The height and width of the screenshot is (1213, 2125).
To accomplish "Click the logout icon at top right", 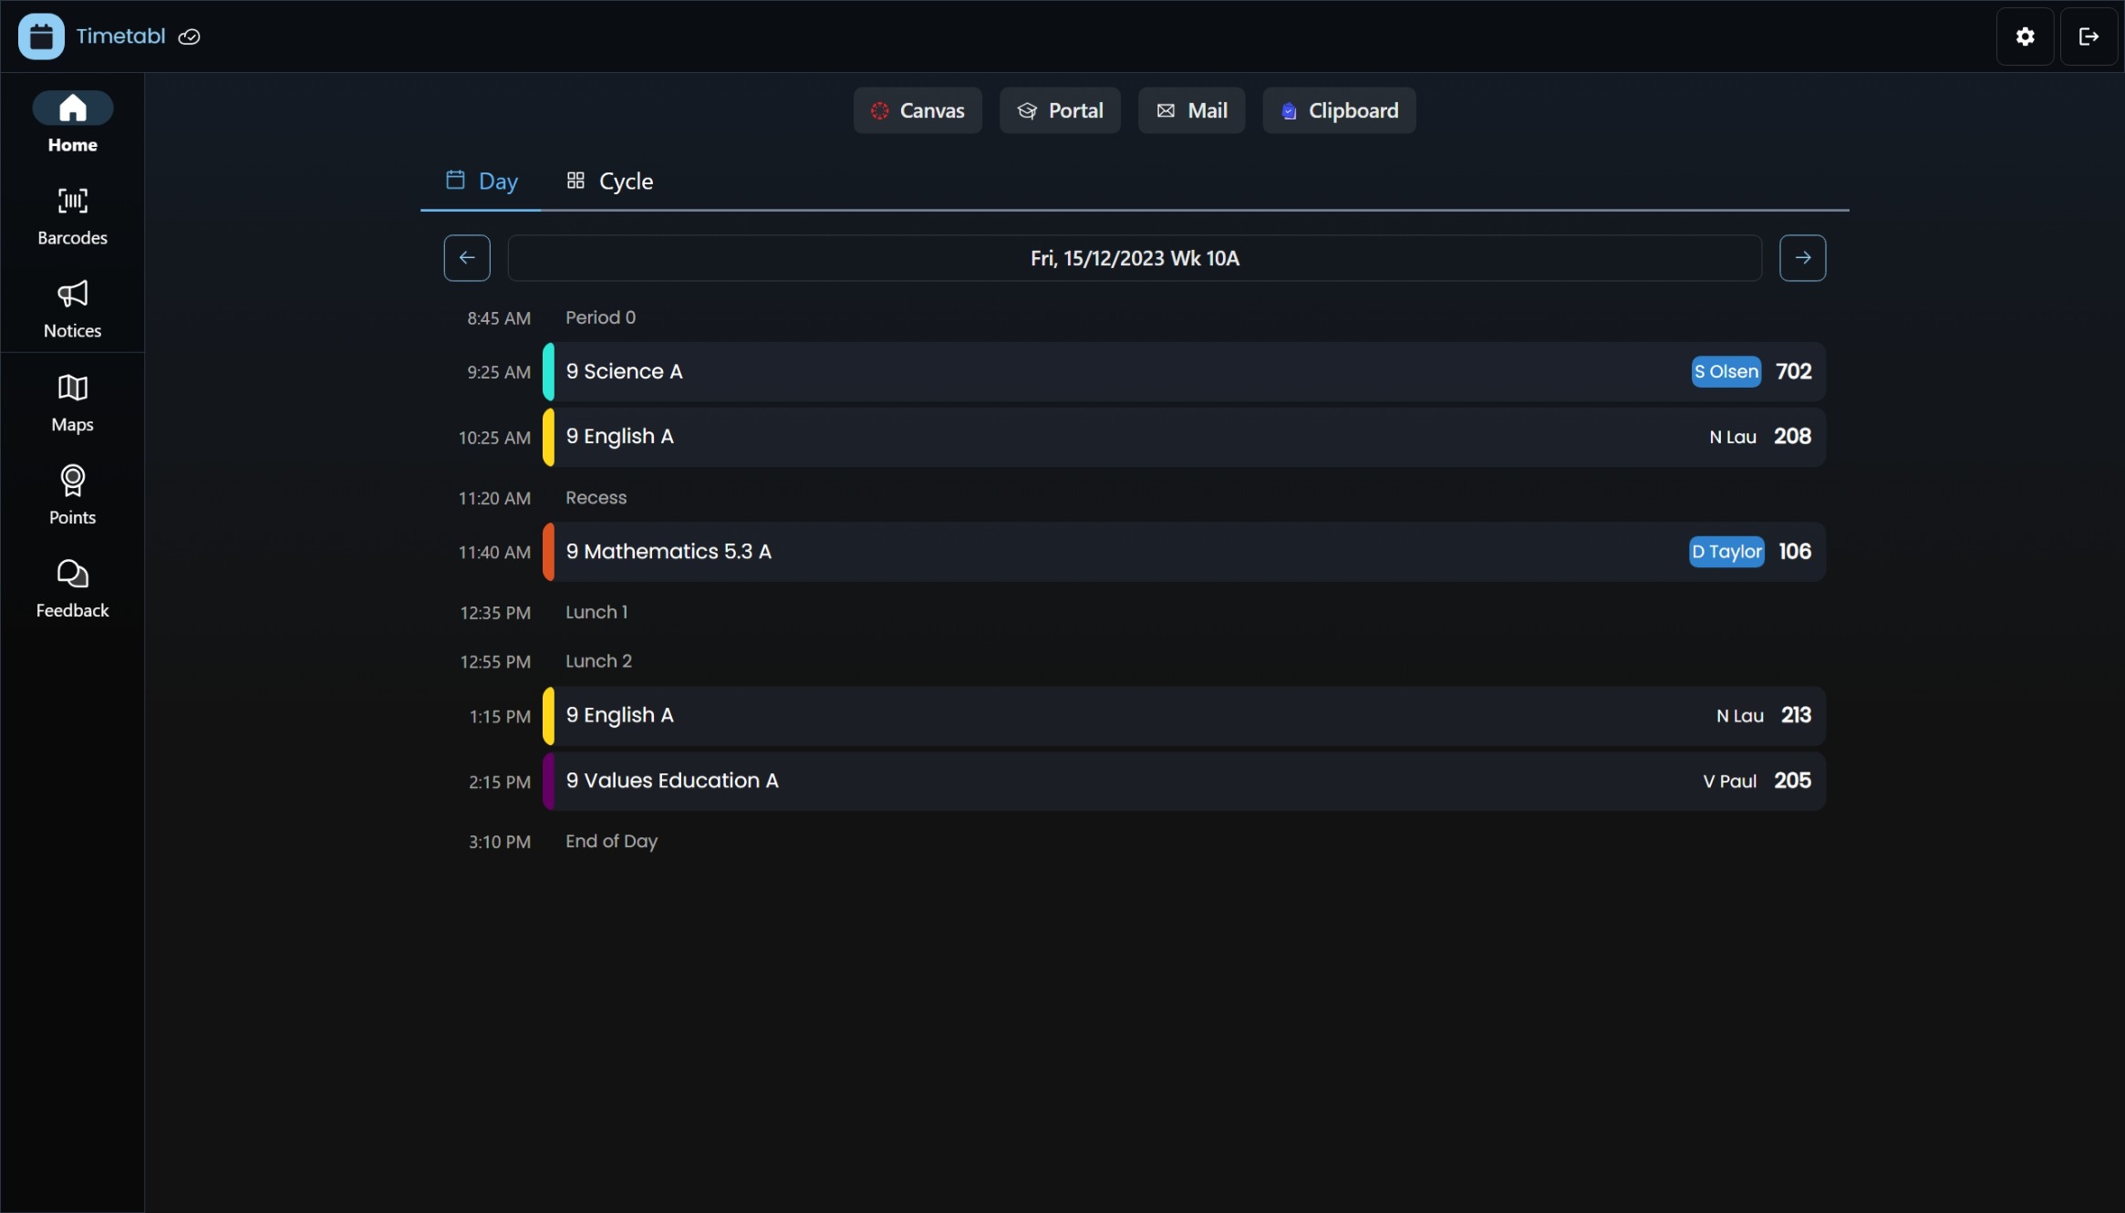I will pyautogui.click(x=2089, y=36).
